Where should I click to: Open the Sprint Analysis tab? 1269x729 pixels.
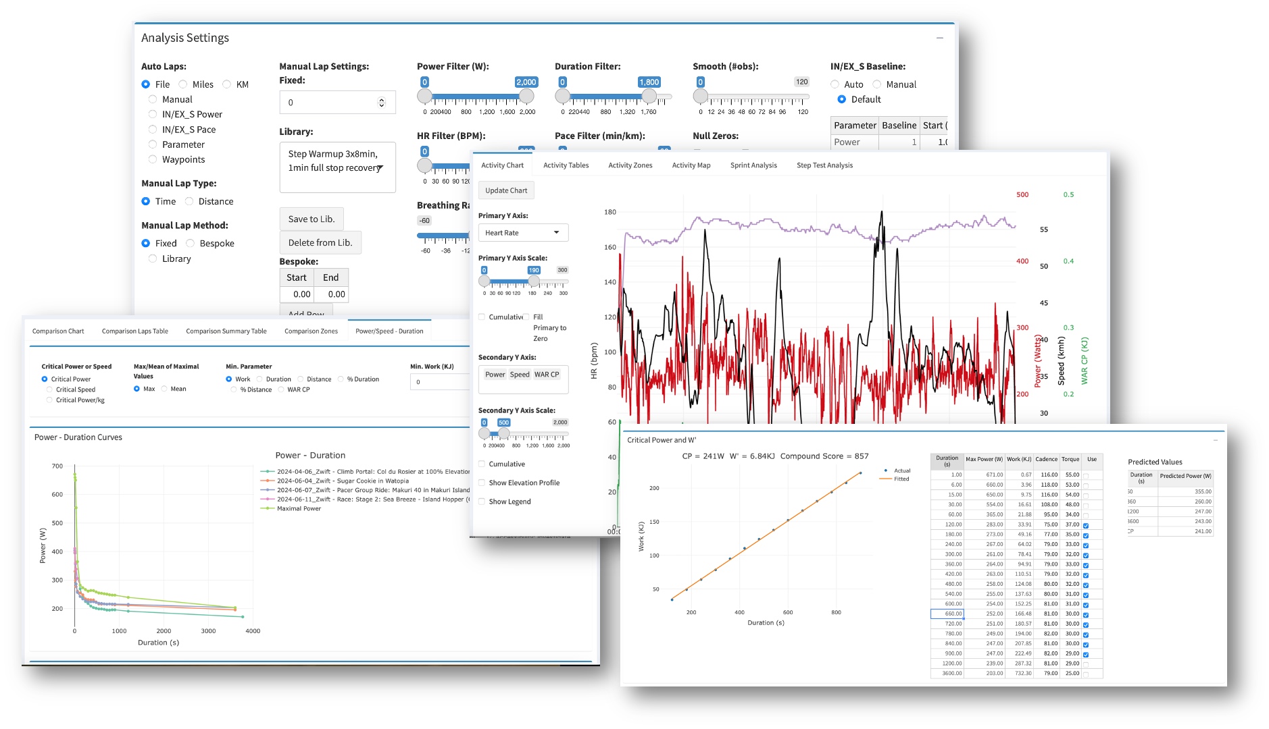coord(753,165)
